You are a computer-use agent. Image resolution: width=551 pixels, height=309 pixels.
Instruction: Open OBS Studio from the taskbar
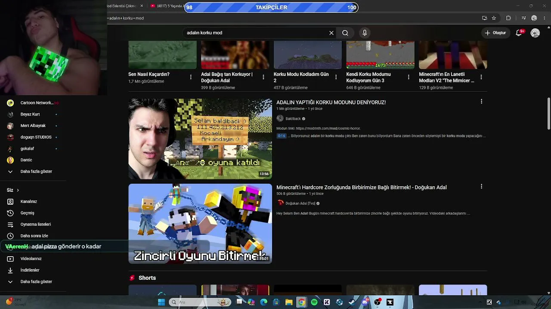(378, 302)
